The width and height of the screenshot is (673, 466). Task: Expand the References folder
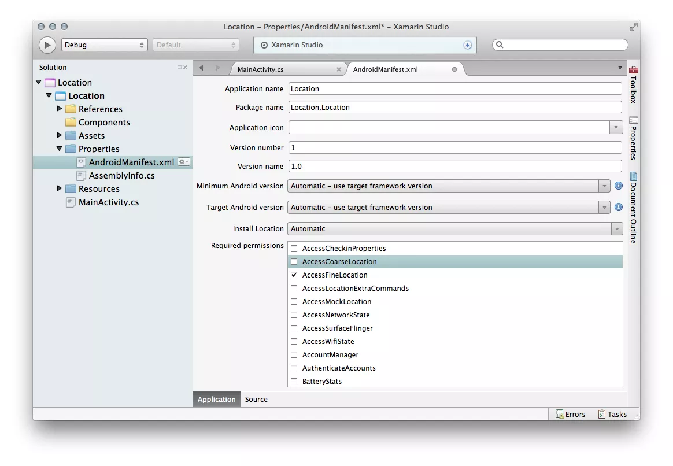[59, 109]
